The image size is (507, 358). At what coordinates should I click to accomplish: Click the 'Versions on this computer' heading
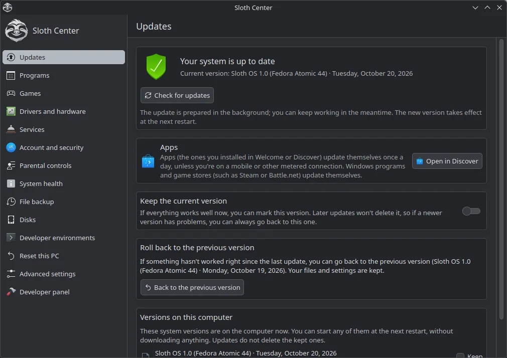pyautogui.click(x=186, y=317)
